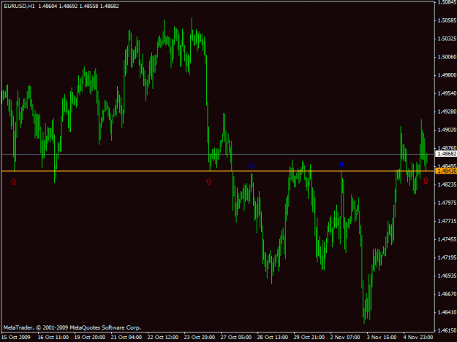The image size is (457, 342).
Task: Click the 1.48604 open price in header
Action: (48, 6)
